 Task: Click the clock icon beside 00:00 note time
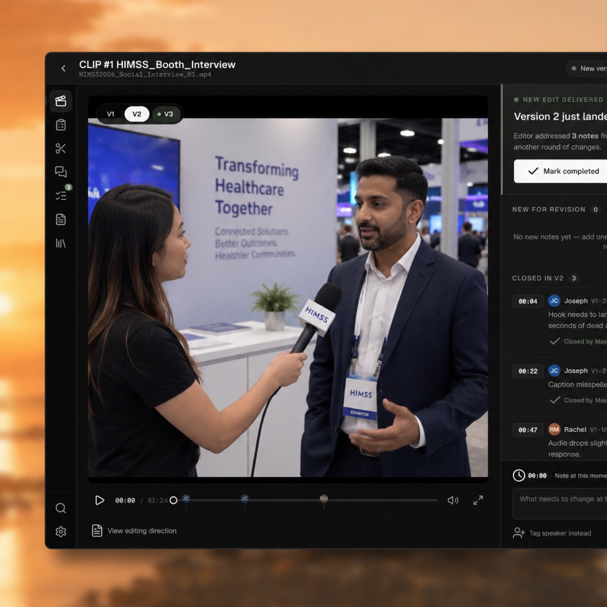click(519, 475)
